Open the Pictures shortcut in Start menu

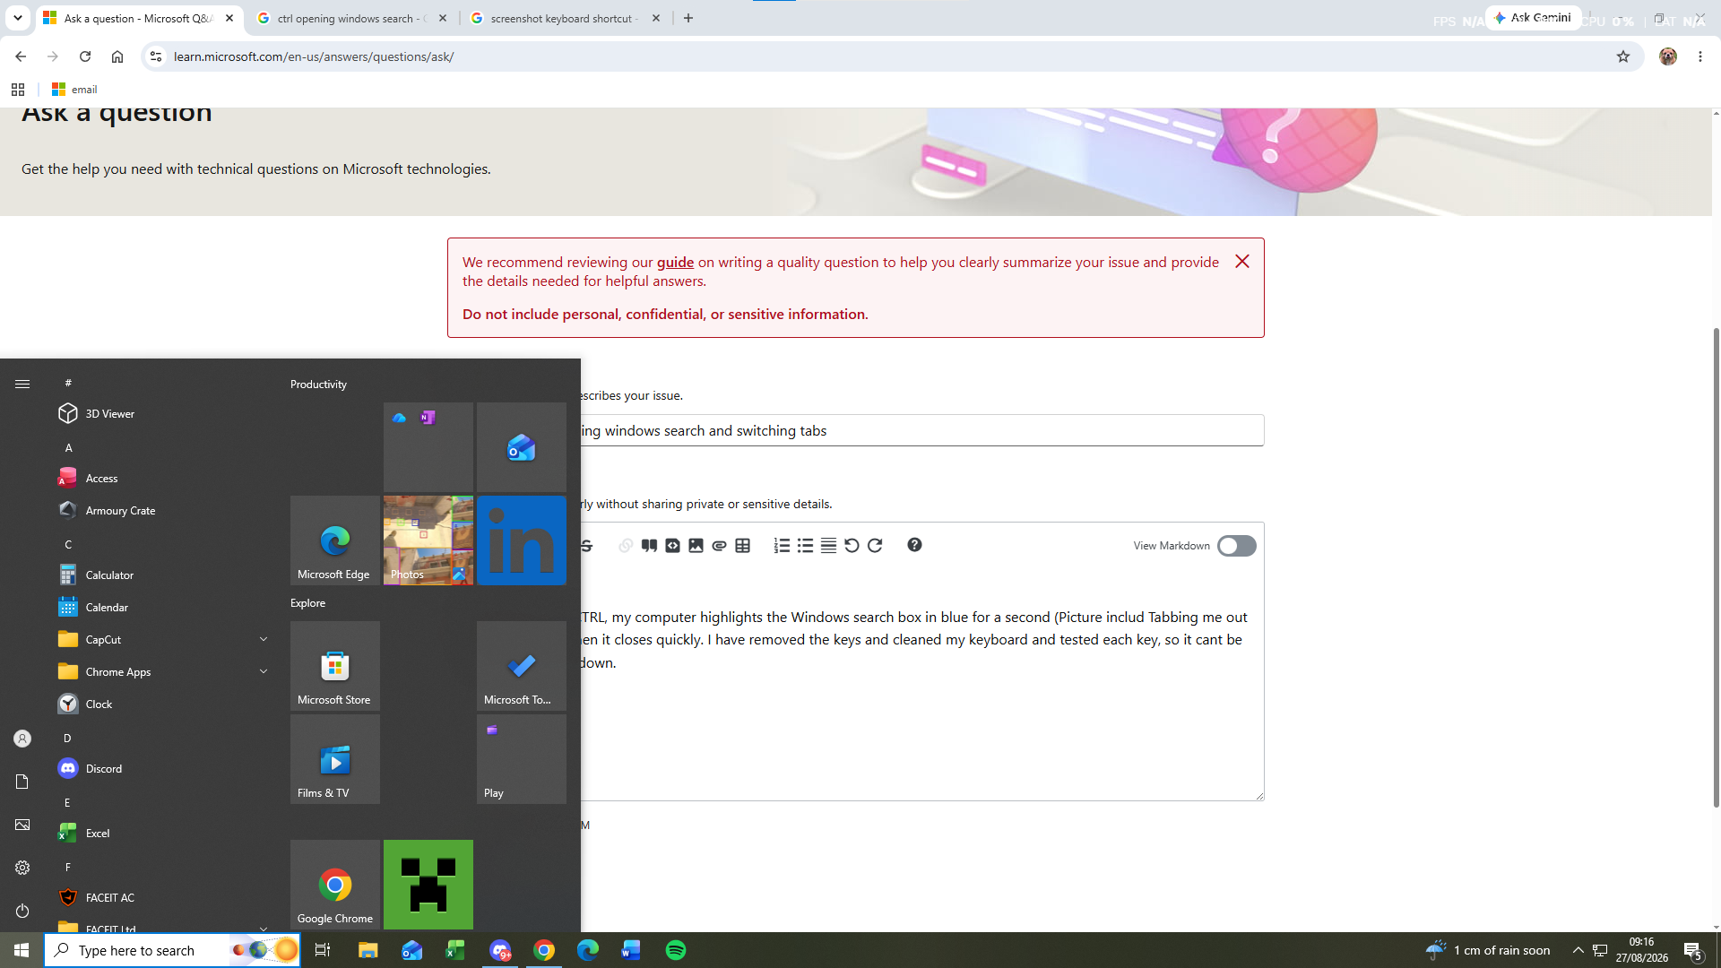pos(22,825)
